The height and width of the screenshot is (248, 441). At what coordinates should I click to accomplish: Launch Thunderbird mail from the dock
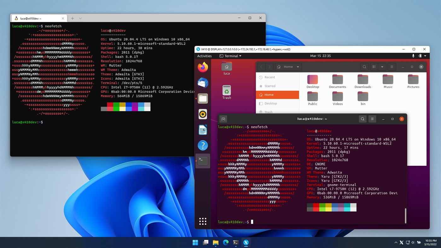[x=203, y=83]
